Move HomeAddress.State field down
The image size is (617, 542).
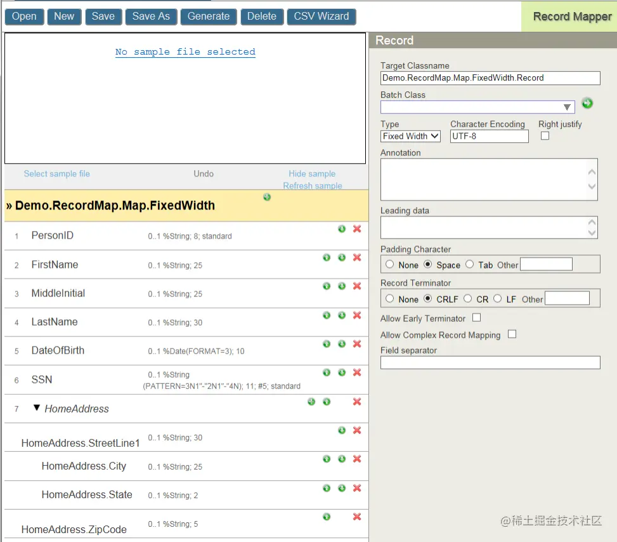tap(342, 489)
